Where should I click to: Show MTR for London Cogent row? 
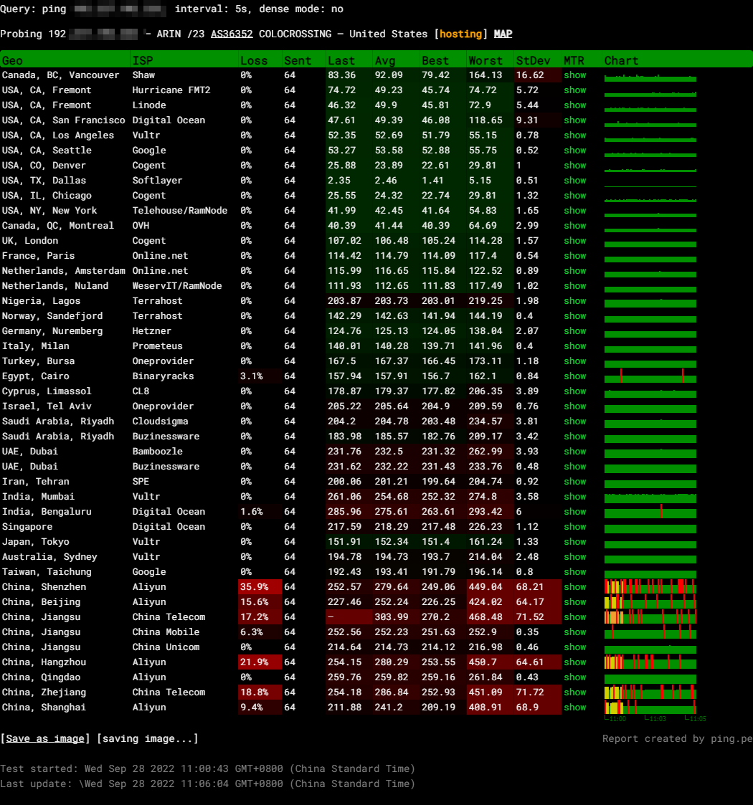point(574,240)
